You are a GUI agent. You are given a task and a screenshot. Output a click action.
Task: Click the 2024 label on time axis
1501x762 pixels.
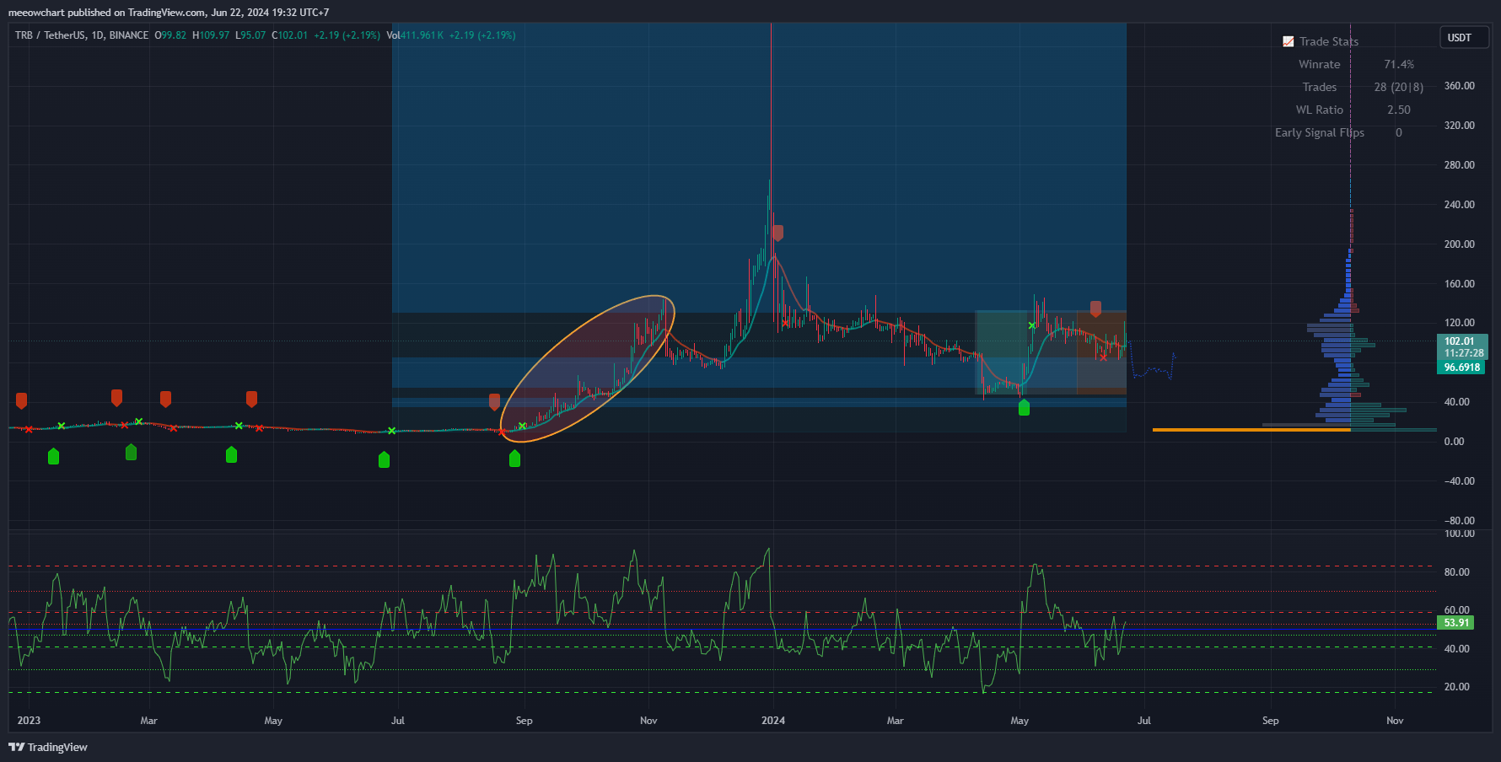click(x=773, y=721)
